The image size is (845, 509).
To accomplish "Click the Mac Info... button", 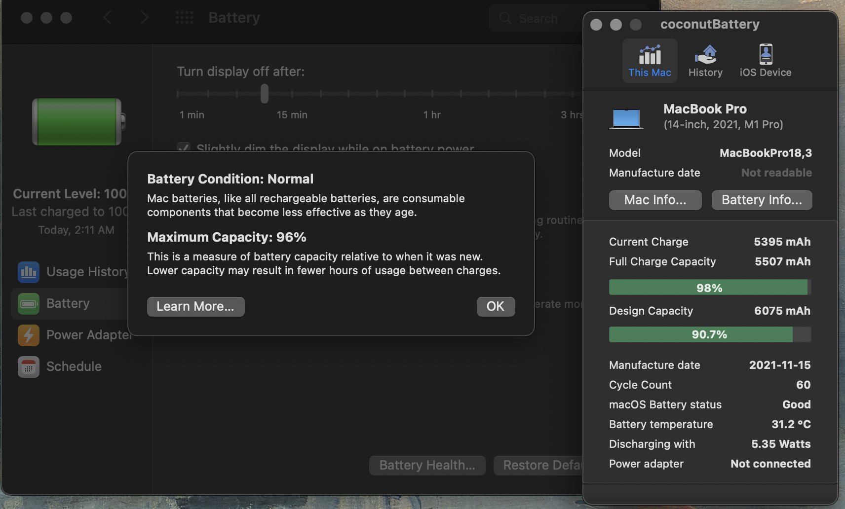I will click(655, 200).
